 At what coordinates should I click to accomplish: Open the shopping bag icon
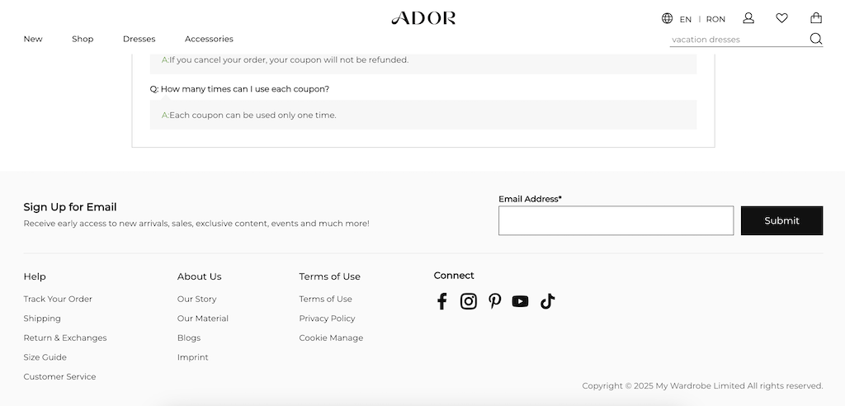pyautogui.click(x=816, y=18)
